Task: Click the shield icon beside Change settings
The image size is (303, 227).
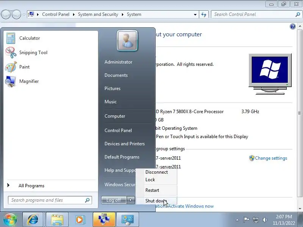Action: click(251, 158)
